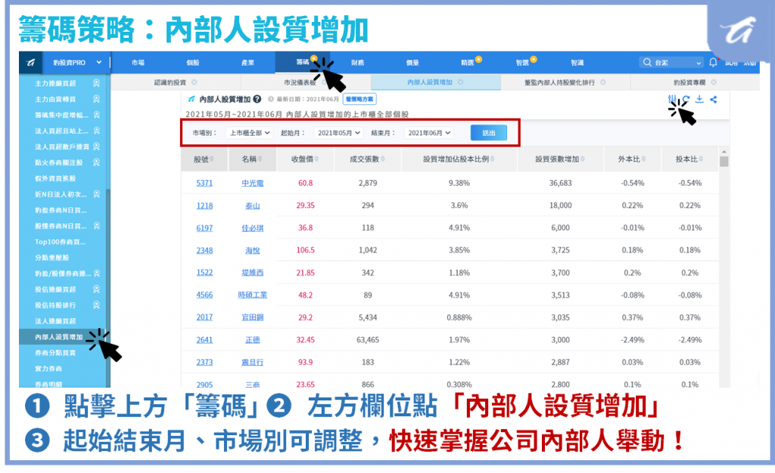This screenshot has height=473, width=775.
Task: Sort by the 股號 column header
Action: coord(204,159)
